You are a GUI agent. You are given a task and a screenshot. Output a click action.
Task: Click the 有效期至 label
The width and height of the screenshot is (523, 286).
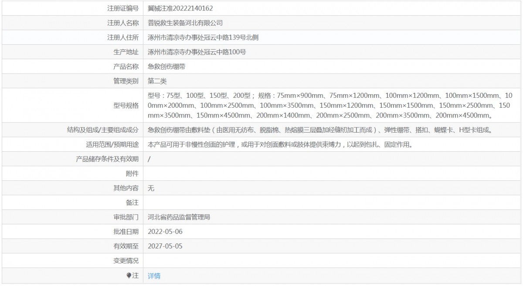(x=126, y=246)
